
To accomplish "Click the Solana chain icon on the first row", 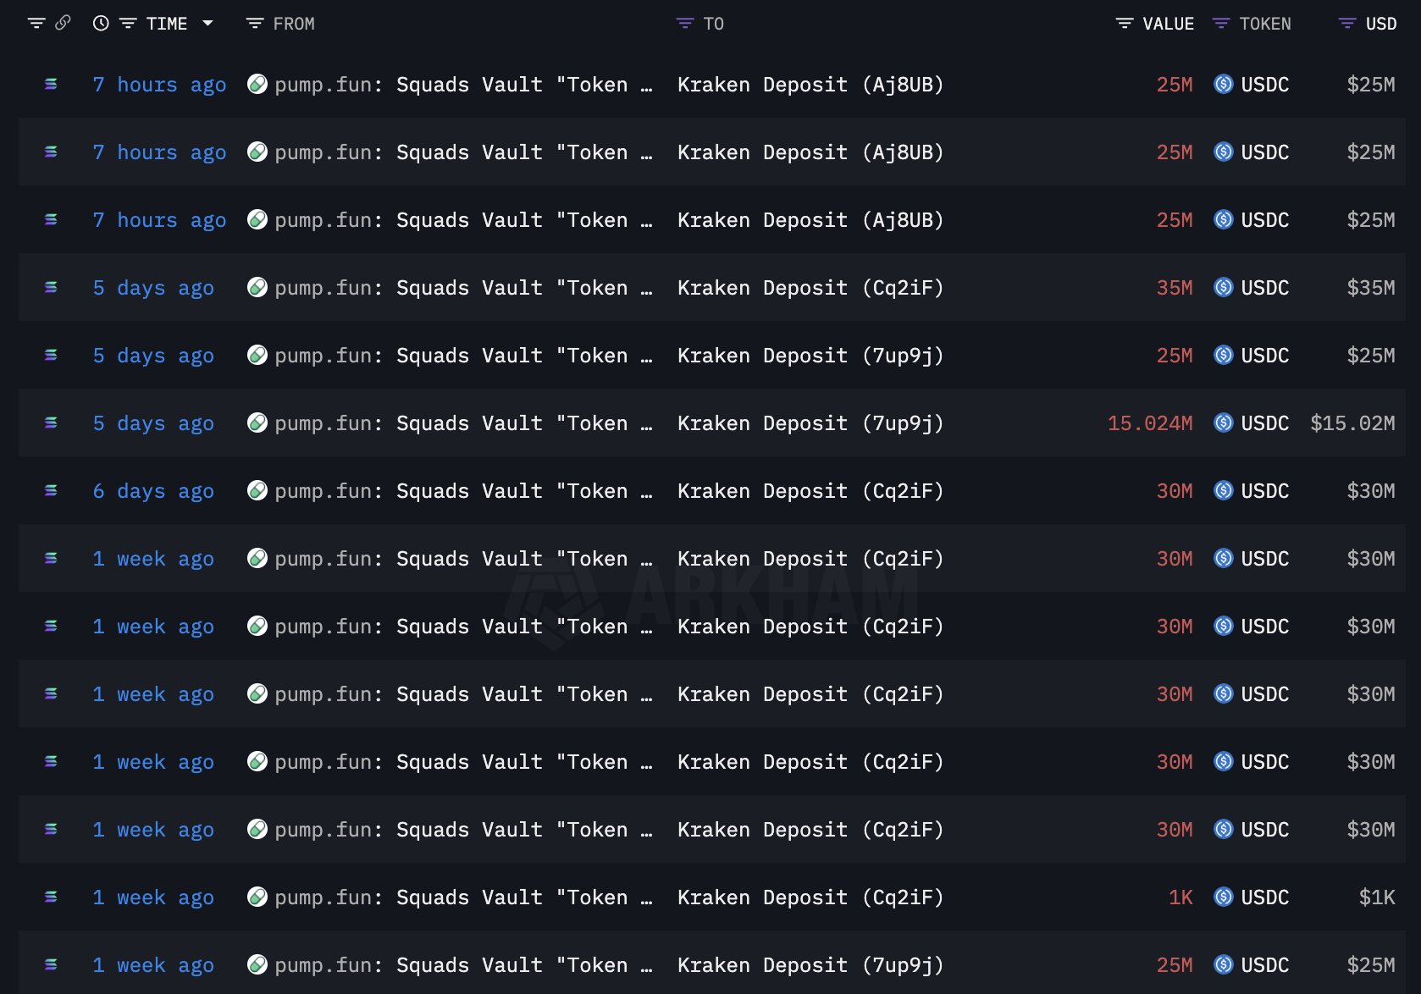I will pos(50,84).
